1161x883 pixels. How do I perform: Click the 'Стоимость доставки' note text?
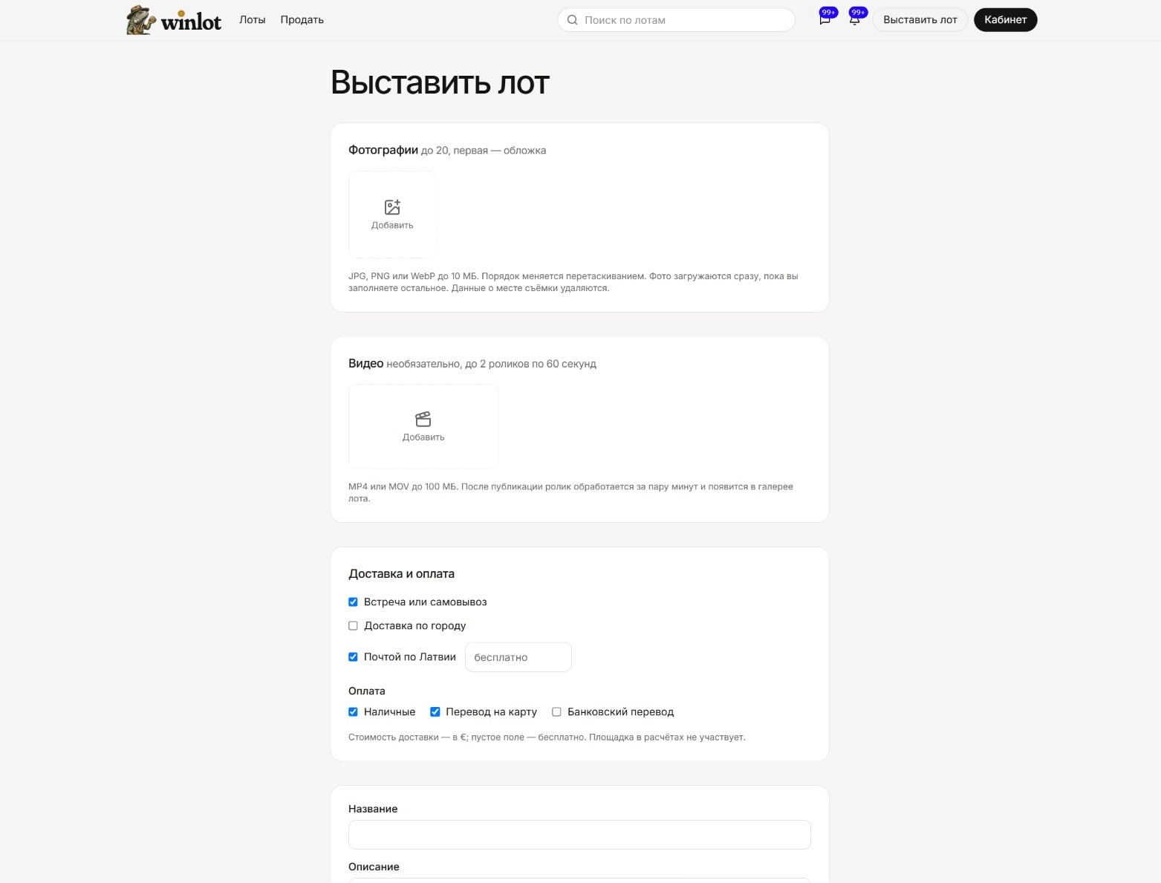[x=547, y=737]
